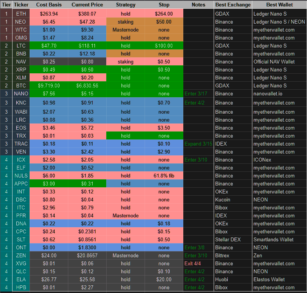The height and width of the screenshot is (293, 307).
Task: Click the Tier column header
Action: point(6,5)
